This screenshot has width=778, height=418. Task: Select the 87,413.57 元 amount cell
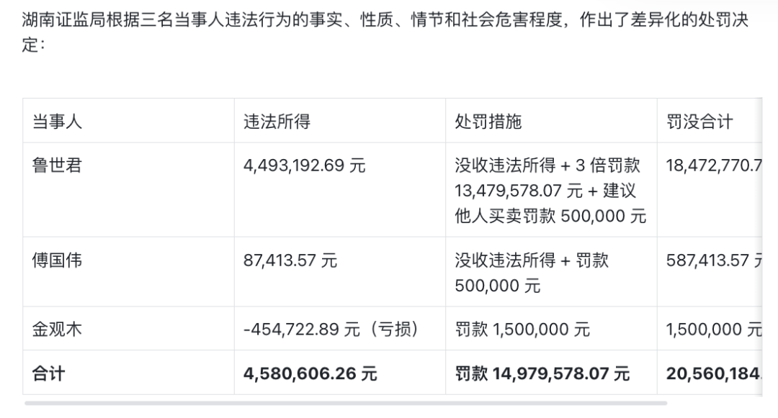[x=290, y=260]
